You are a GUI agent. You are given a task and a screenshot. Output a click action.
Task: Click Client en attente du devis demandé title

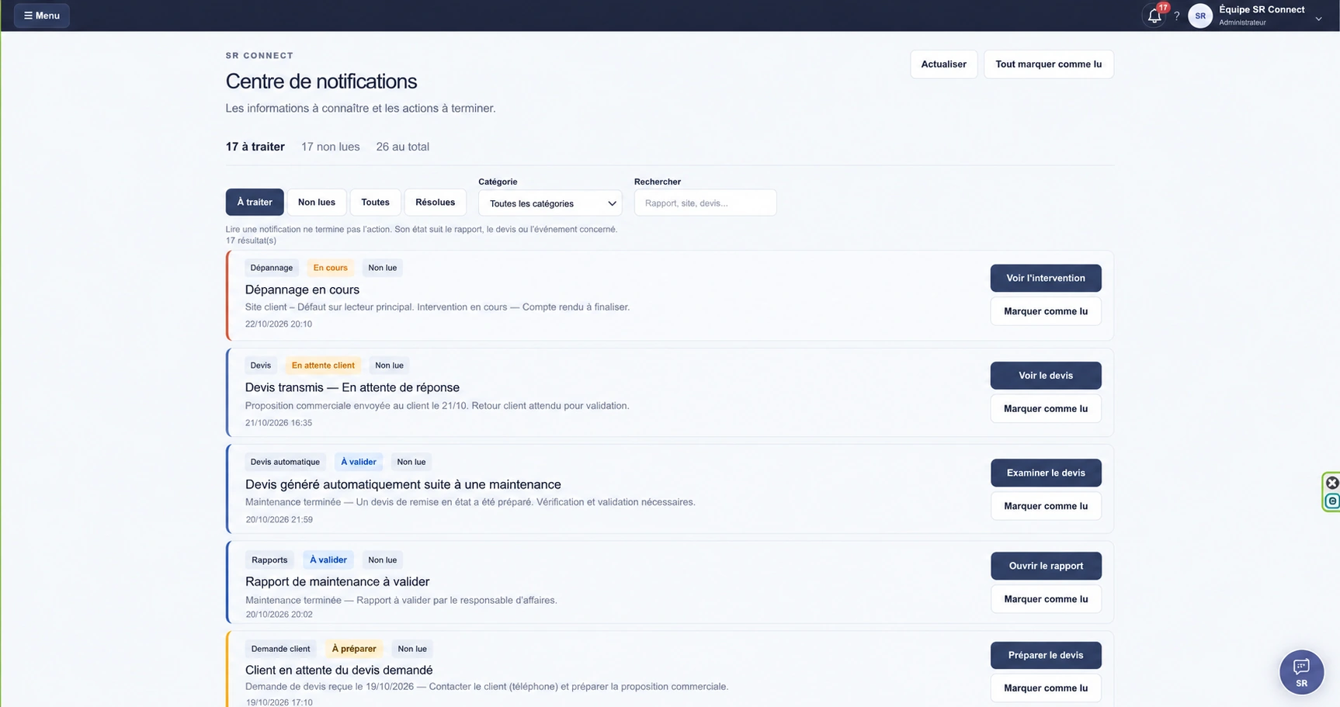coord(339,670)
